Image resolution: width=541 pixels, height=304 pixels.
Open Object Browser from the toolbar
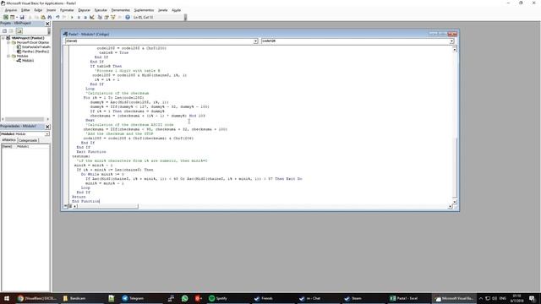pos(112,17)
